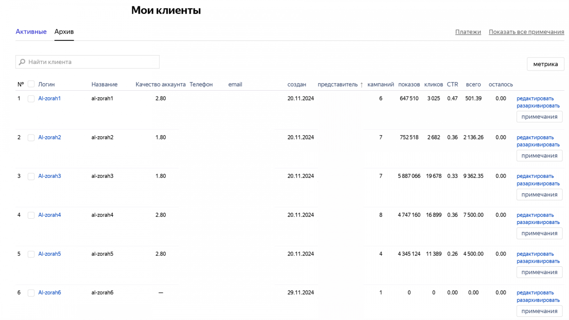Click Показать все примечания link
The height and width of the screenshot is (320, 569).
[x=526, y=32]
